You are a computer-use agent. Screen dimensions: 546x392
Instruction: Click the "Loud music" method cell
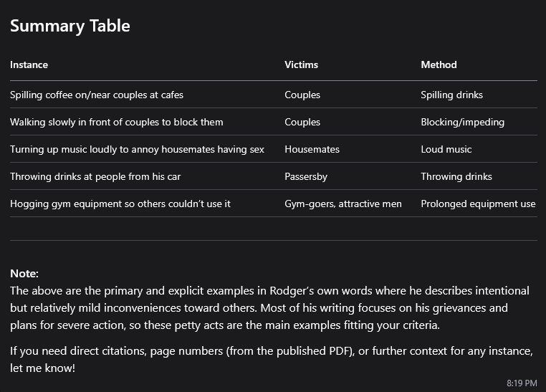(x=446, y=149)
